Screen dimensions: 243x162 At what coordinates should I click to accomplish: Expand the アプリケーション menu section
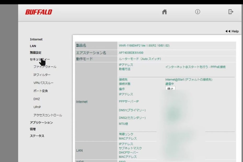pos(41,123)
